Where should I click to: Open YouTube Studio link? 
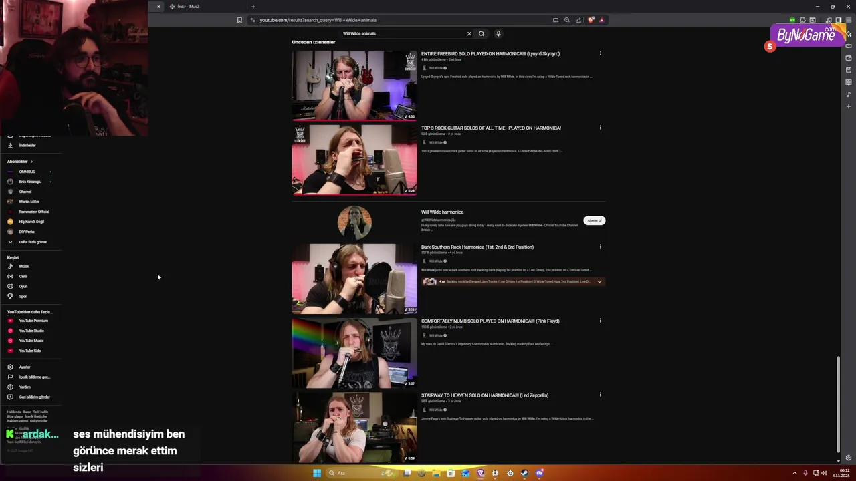point(31,331)
